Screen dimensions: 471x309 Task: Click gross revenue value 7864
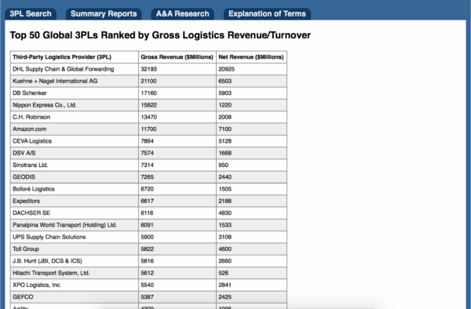148,141
